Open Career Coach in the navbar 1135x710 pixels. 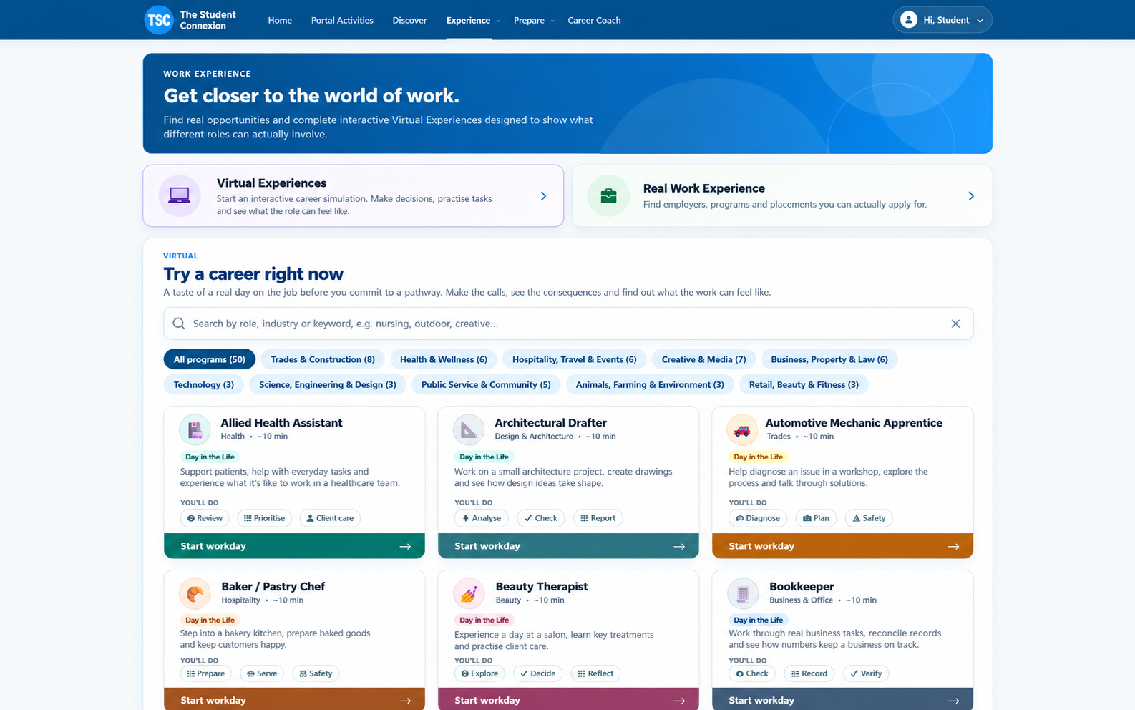[594, 20]
